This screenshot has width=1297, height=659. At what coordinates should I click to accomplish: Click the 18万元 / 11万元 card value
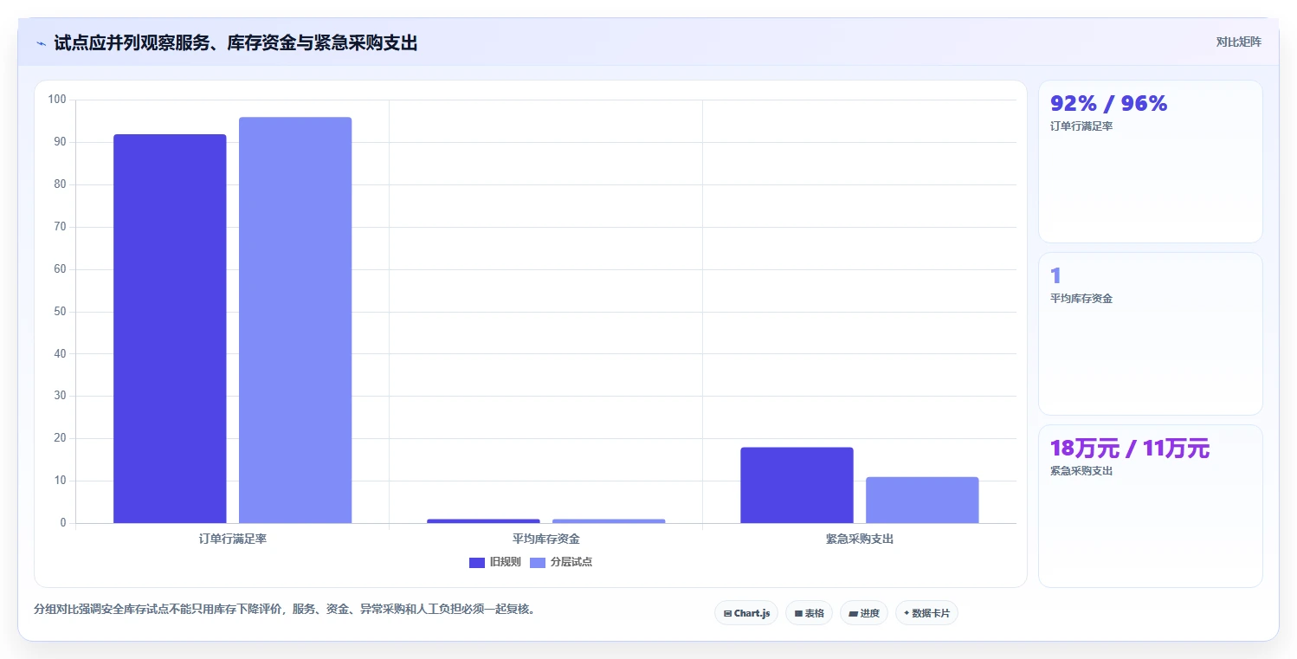click(1130, 449)
